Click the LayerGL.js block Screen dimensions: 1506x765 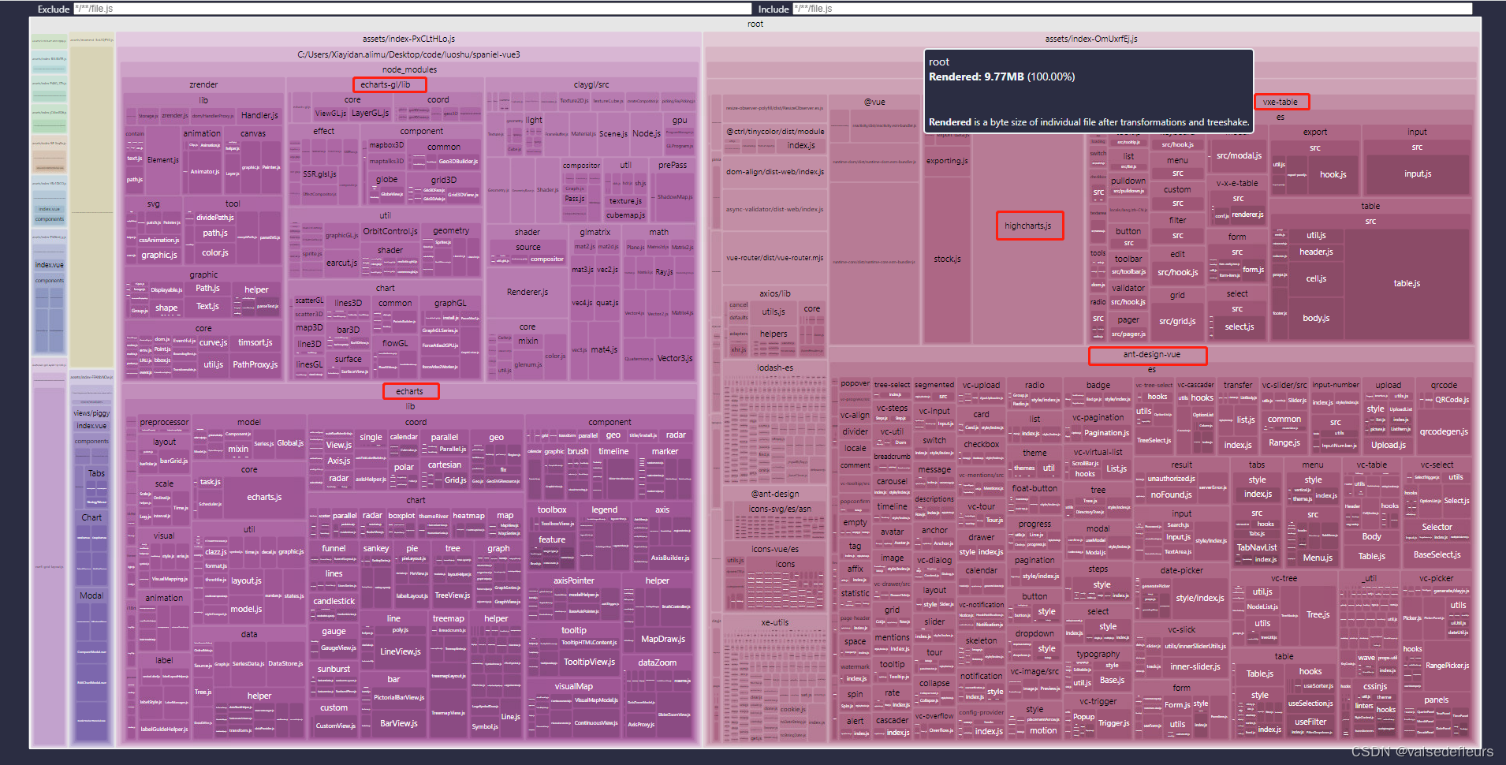(370, 113)
